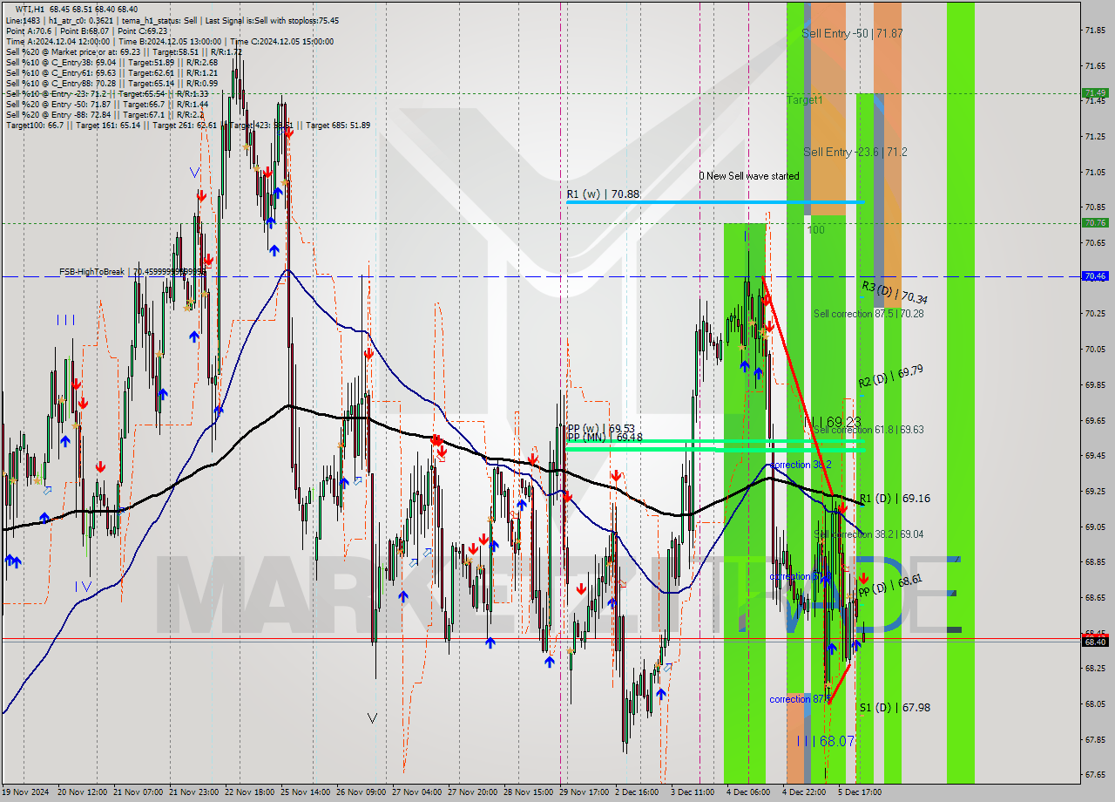The height and width of the screenshot is (802, 1115).
Task: Click the blue 'correction 87.5' label
Action: click(x=799, y=699)
